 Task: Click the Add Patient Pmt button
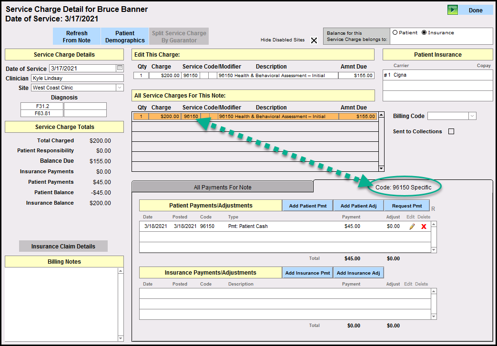[x=307, y=206]
